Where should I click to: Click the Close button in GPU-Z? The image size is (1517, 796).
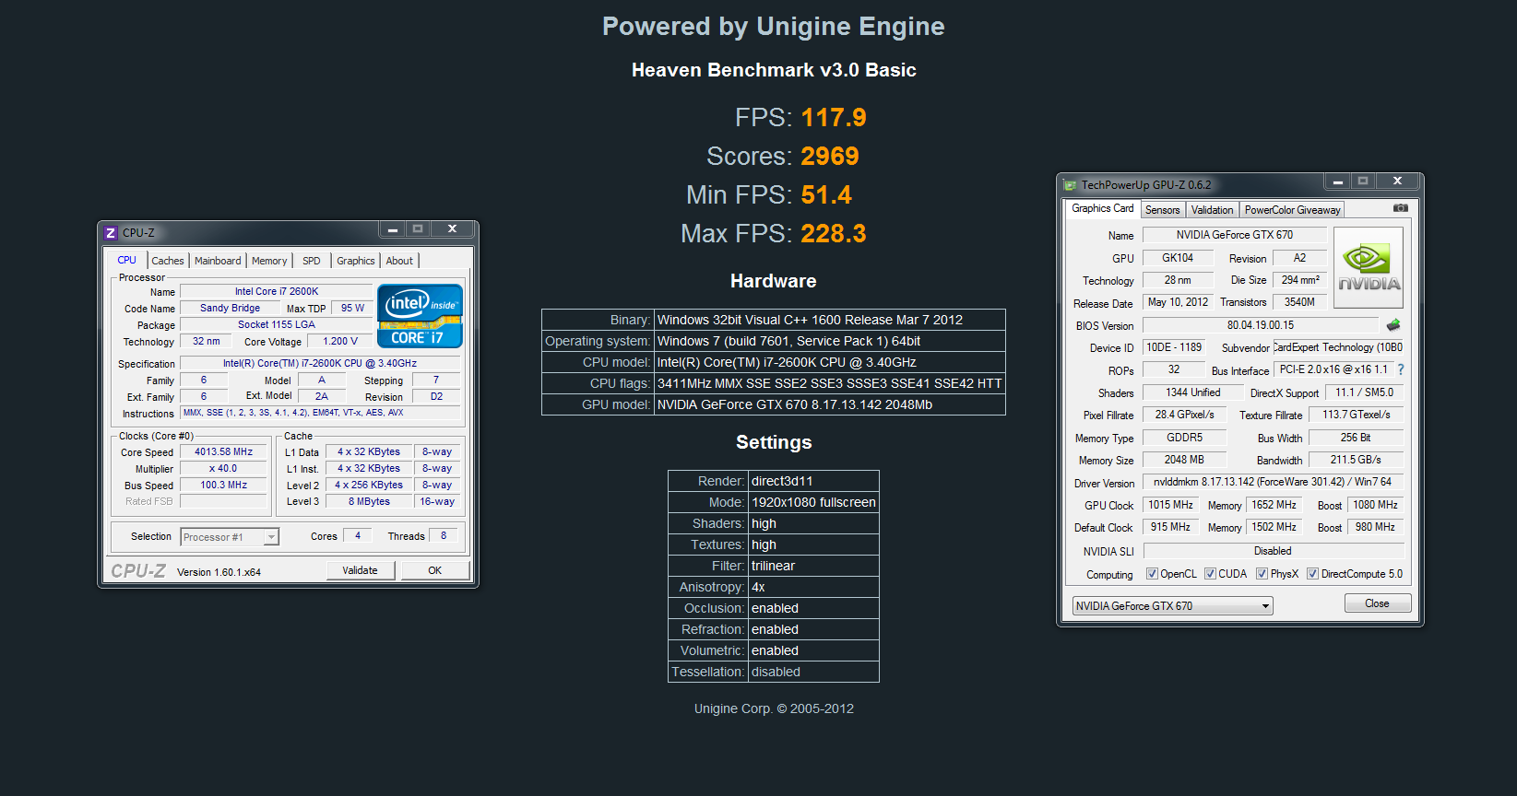(1377, 603)
